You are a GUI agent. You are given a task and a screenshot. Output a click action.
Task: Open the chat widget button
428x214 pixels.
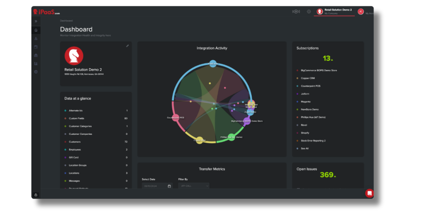(x=370, y=193)
